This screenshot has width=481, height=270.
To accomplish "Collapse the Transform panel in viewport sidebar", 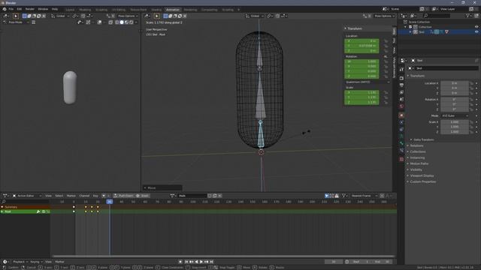I will point(354,28).
